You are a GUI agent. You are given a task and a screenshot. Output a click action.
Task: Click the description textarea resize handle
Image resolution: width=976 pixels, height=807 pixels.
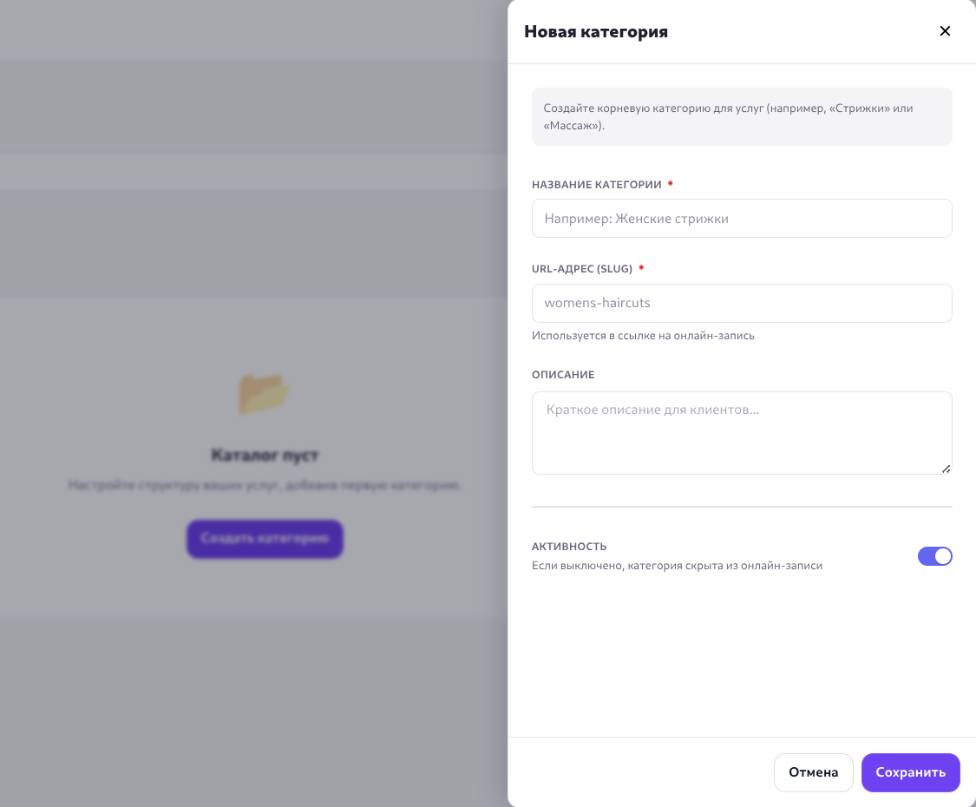946,469
